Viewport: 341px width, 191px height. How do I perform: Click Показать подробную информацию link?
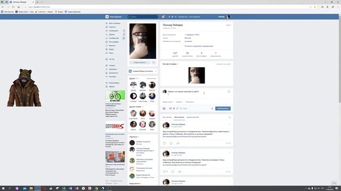pyautogui.click(x=199, y=46)
